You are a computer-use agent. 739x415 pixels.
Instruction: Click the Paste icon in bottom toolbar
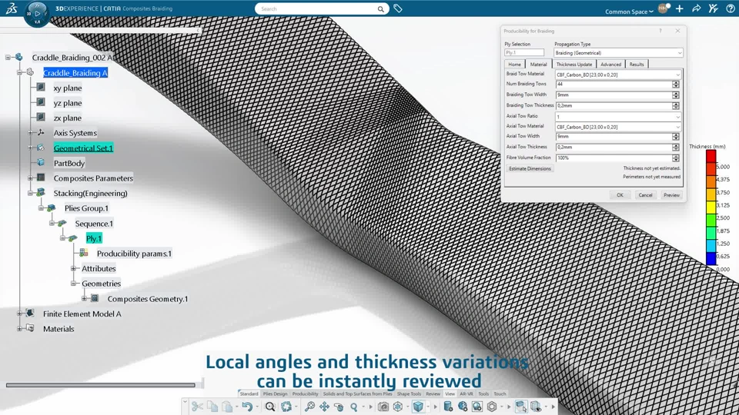[227, 406]
